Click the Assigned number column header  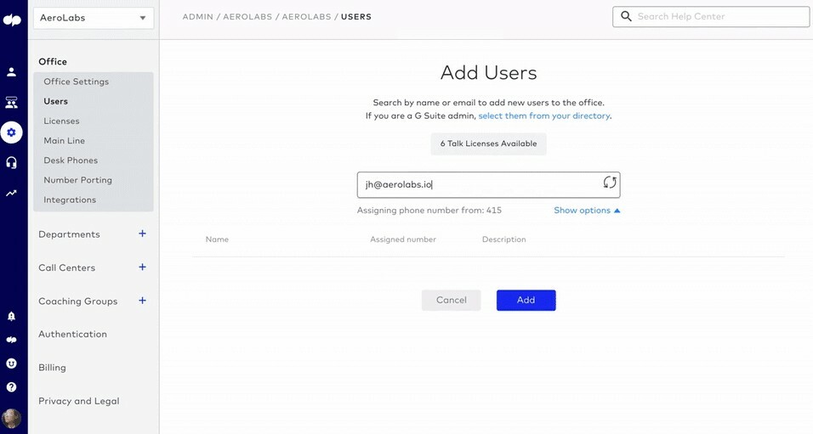pos(403,240)
